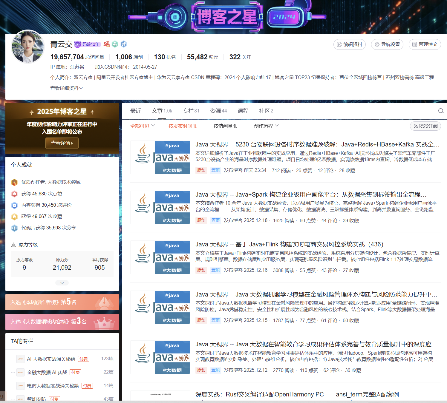The height and width of the screenshot is (403, 447).
Task: Click the star icon beside 49,067 次收藏
Action: (14, 217)
